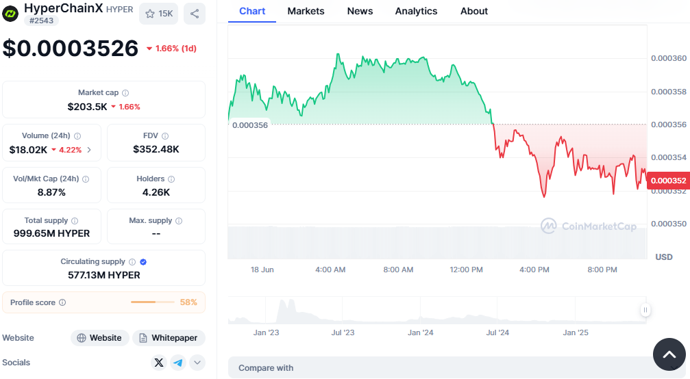The image size is (690, 379).
Task: Click the $352.48K FDV value
Action: click(156, 149)
